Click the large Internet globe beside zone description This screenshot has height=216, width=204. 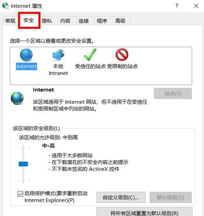[x=17, y=98]
